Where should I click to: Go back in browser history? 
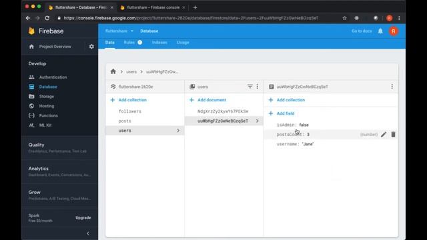[28, 18]
